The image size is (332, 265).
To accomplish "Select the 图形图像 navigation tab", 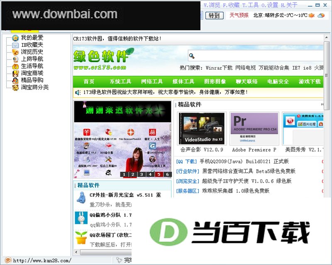I will tap(215, 81).
